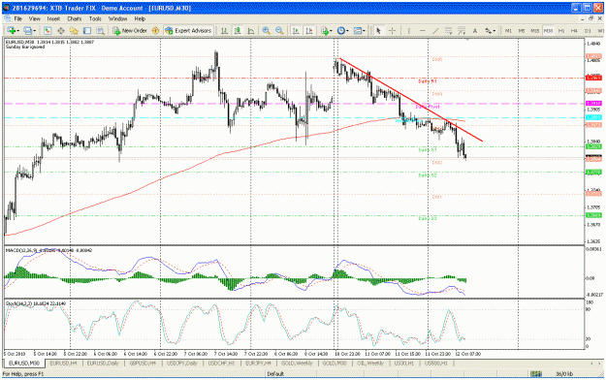The height and width of the screenshot is (380, 606).
Task: Open the Arrows objects dropdown
Action: (490, 31)
